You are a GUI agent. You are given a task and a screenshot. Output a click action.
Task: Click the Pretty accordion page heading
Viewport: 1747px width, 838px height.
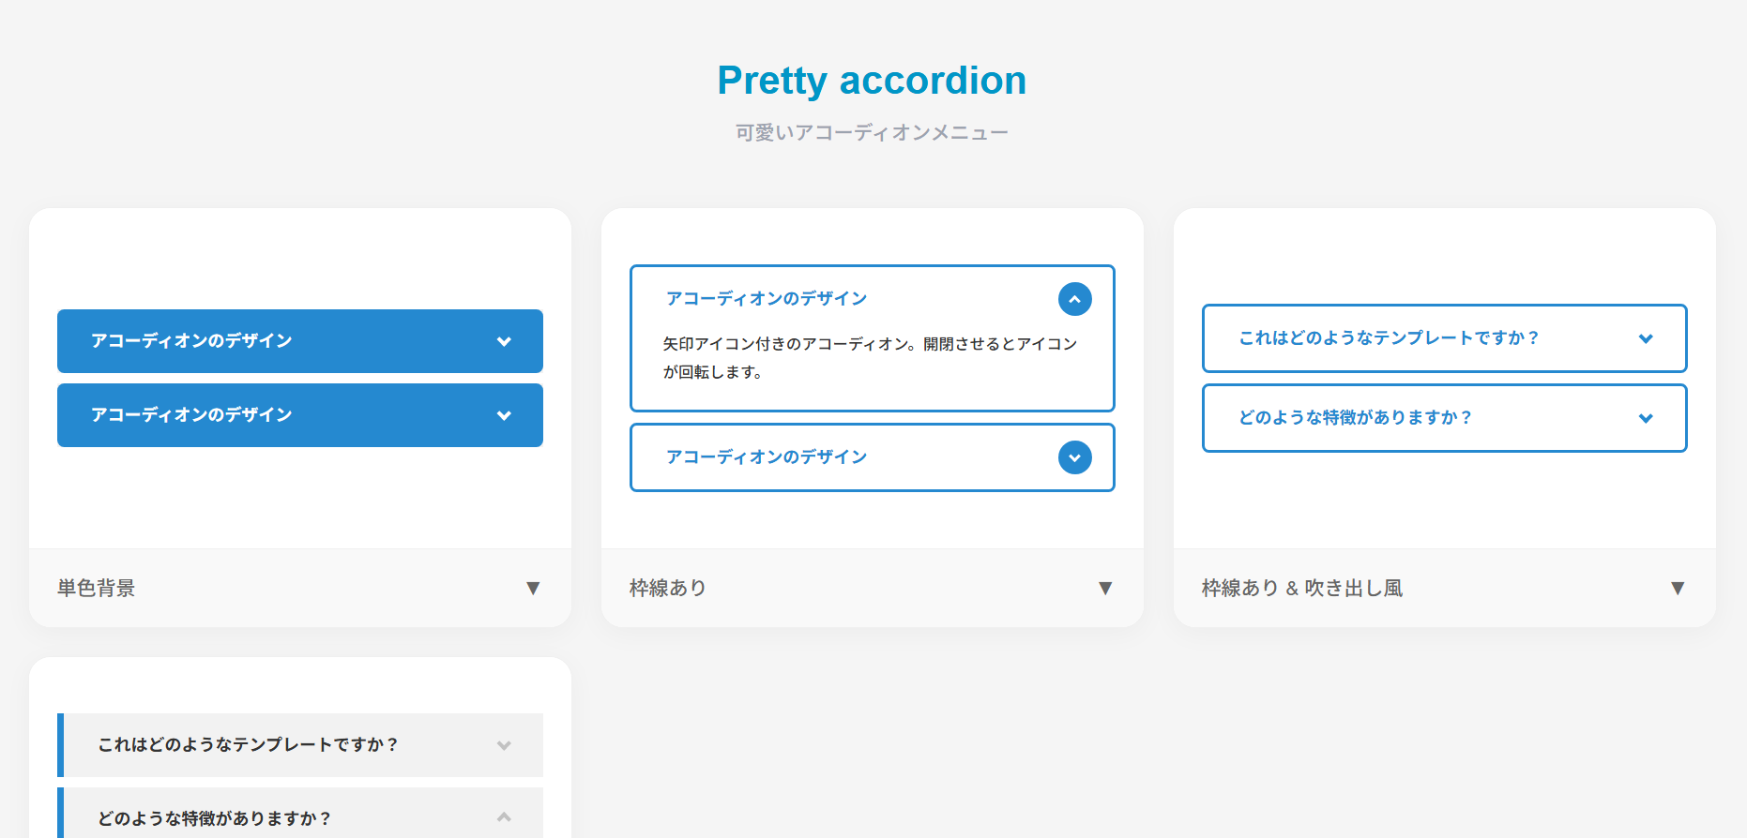coord(871,81)
